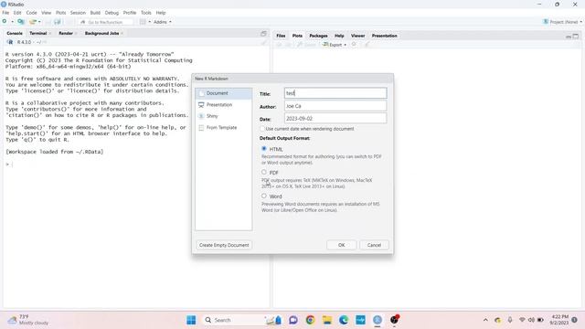This screenshot has width=585, height=329.
Task: Click the Open File folder icon
Action: (x=33, y=22)
